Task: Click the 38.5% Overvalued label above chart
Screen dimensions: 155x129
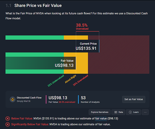Action: 82,27
